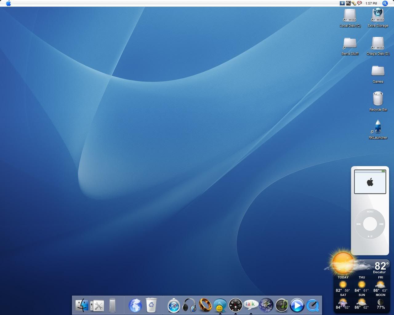The image size is (394, 315).
Task: Click the Decatur city name in weather widget
Action: pos(379,272)
